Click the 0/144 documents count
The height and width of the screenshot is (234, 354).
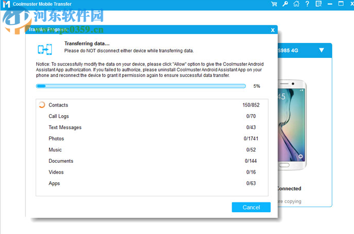[251, 161]
